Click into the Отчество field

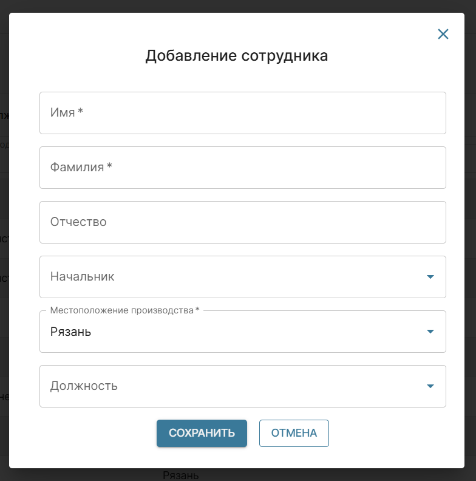[243, 222]
